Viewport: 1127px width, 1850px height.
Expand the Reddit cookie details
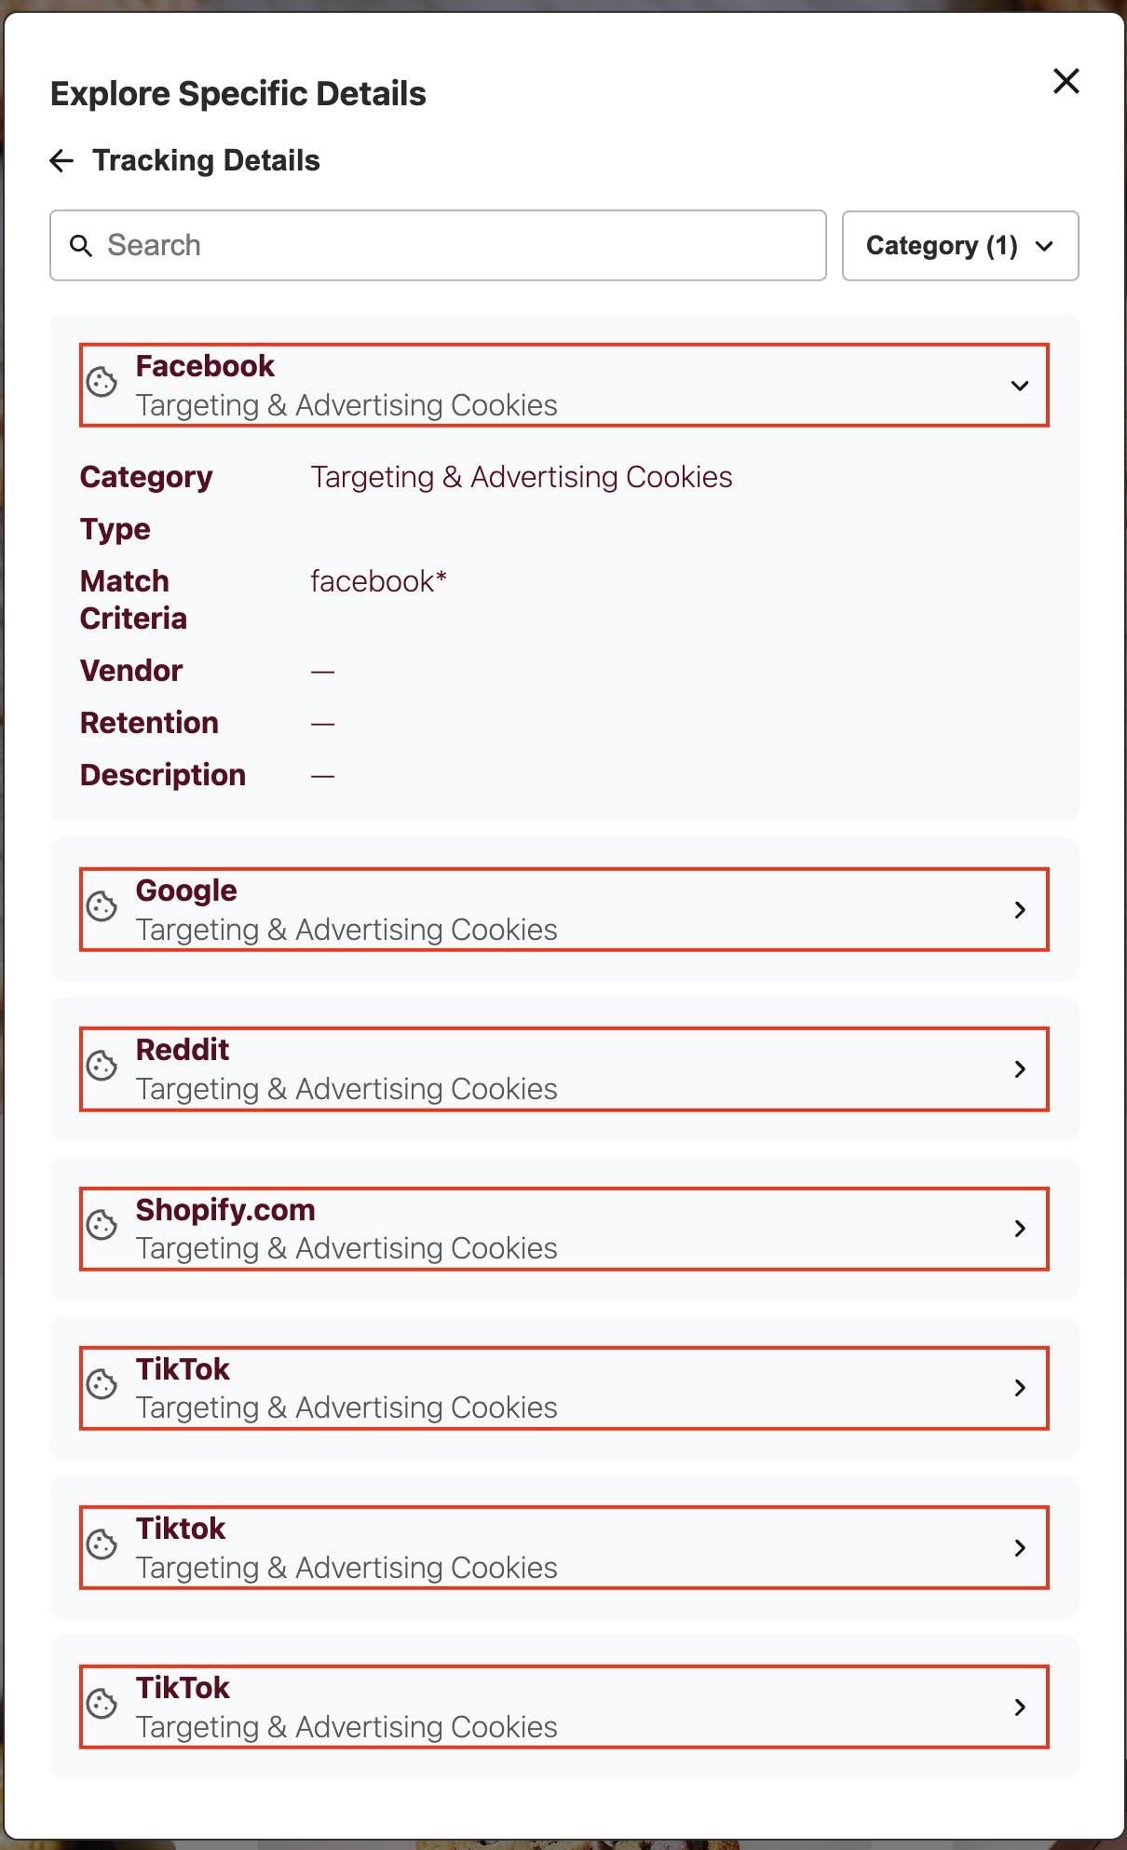1021,1068
